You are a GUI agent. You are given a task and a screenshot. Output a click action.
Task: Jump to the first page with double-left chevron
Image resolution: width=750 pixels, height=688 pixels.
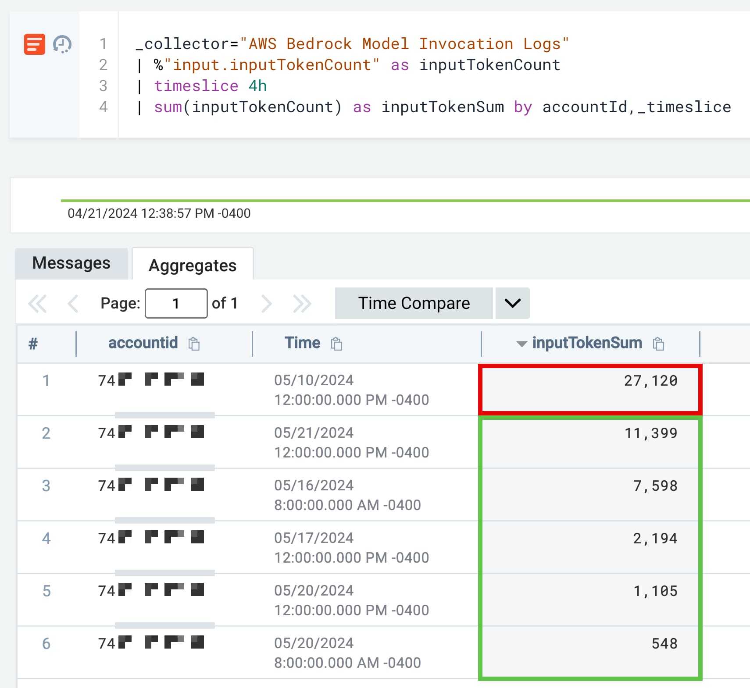click(x=38, y=303)
